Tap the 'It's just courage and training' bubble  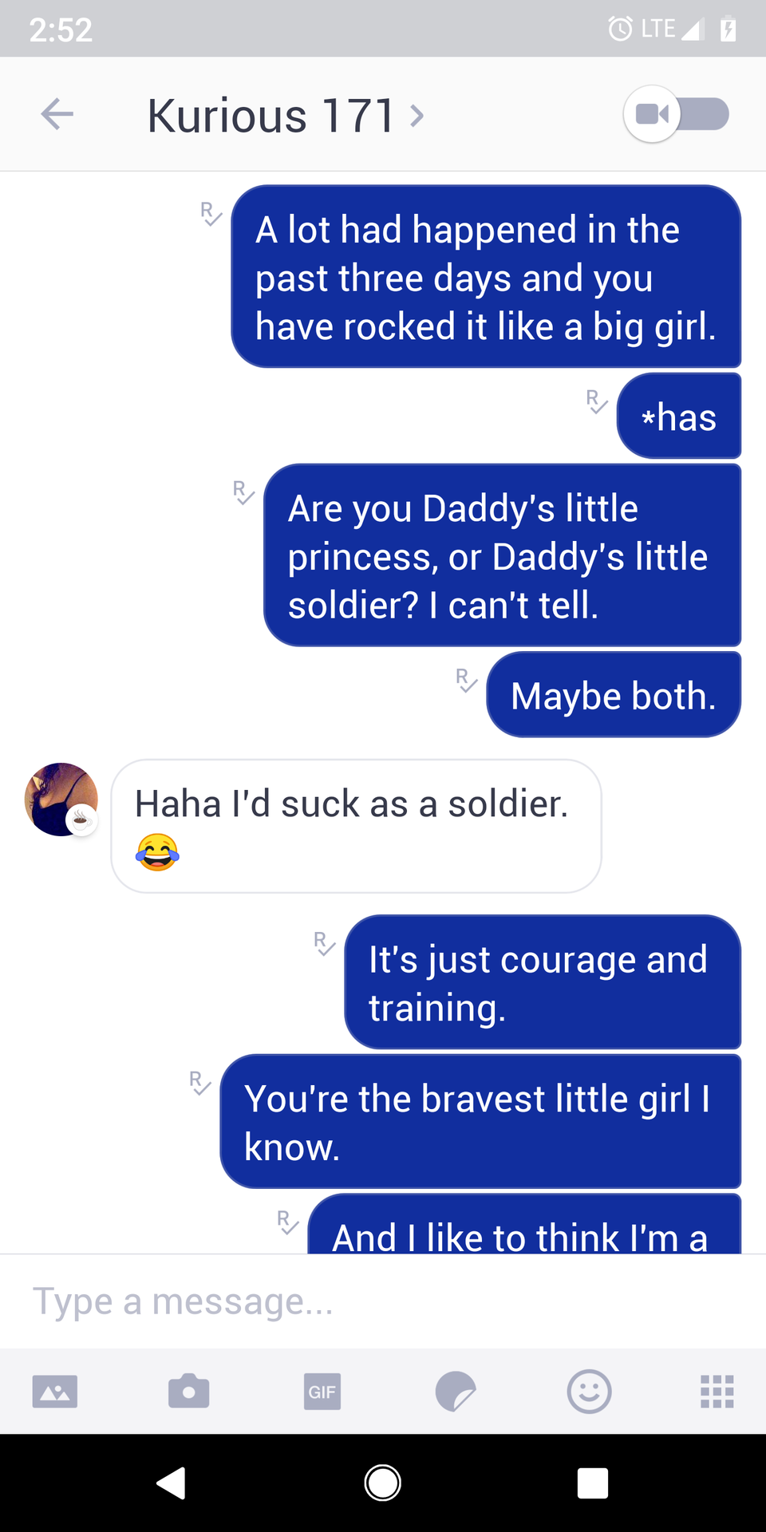543,982
